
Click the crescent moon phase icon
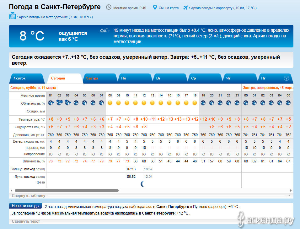click(143, 184)
